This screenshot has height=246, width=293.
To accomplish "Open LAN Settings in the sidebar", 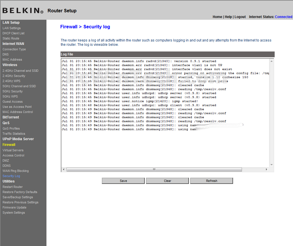I will pyautogui.click(x=11, y=28).
